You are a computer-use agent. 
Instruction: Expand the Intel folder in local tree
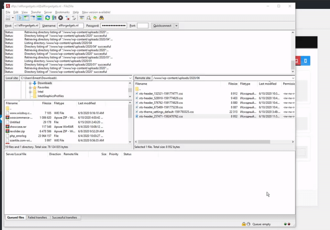[x=30, y=92]
